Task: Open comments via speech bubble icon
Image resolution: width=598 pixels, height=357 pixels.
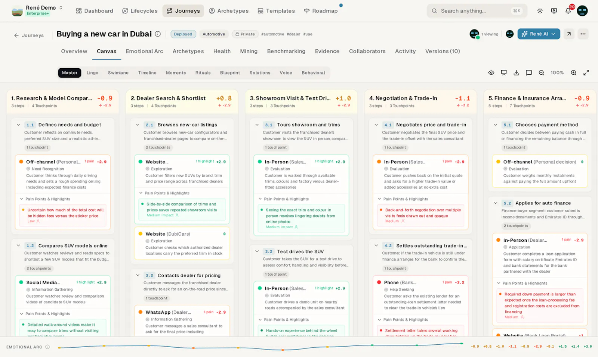Action: tap(529, 73)
